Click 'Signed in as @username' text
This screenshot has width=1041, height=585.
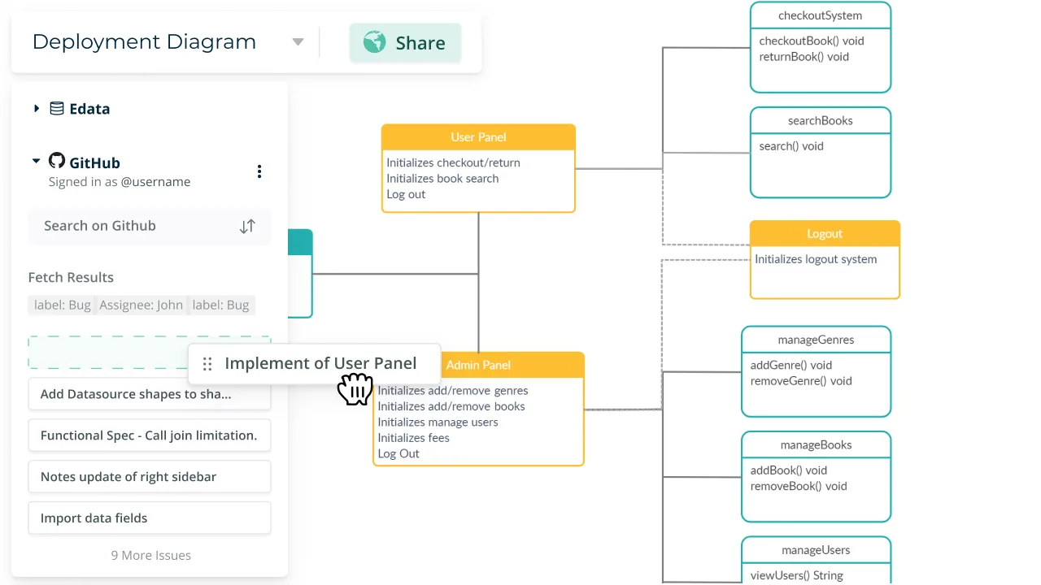(x=120, y=182)
